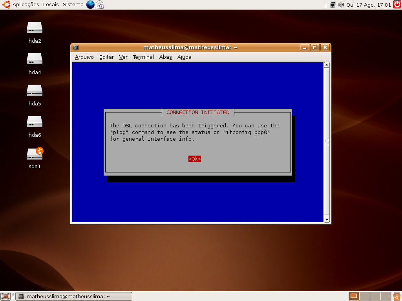Screen dimensions: 402x301
Task: Confirm the dialog with the Ok button
Action: tap(195, 159)
